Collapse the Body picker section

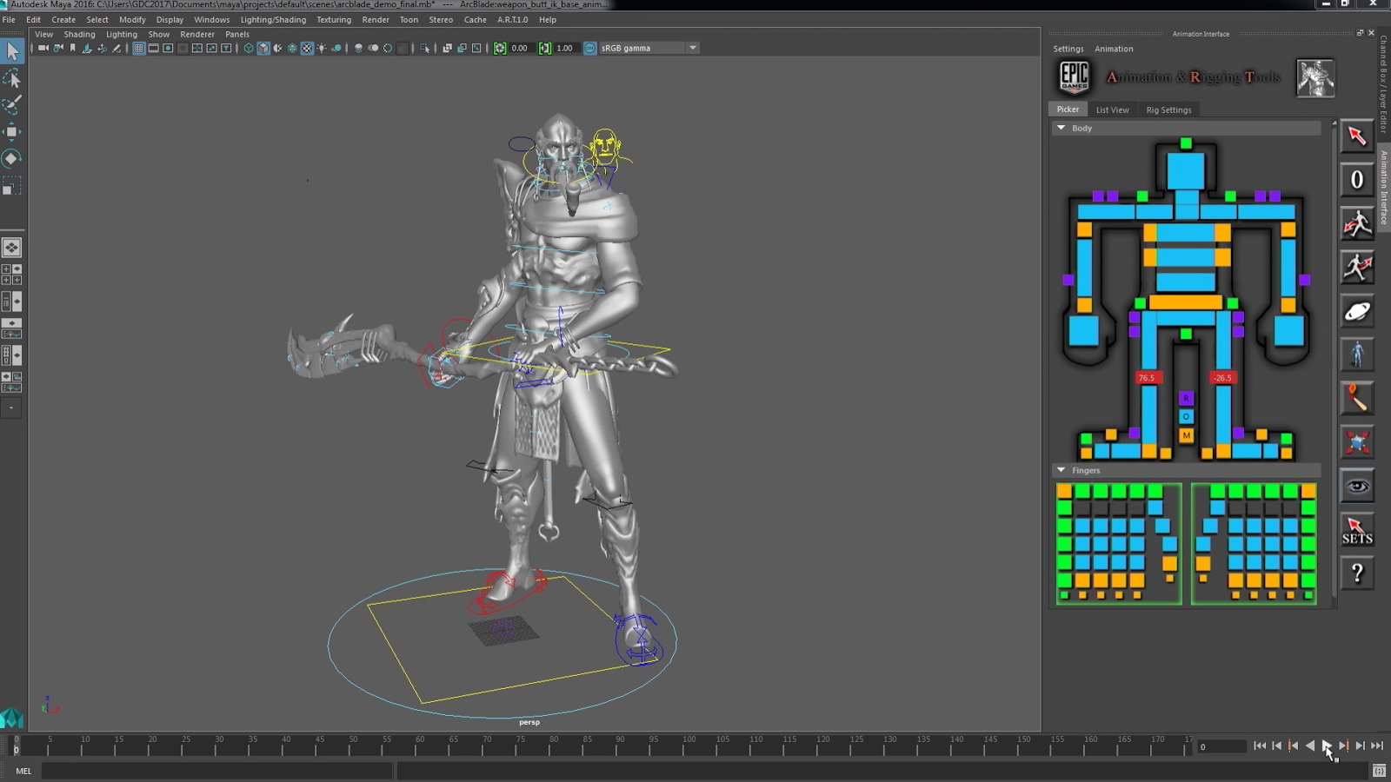point(1061,128)
